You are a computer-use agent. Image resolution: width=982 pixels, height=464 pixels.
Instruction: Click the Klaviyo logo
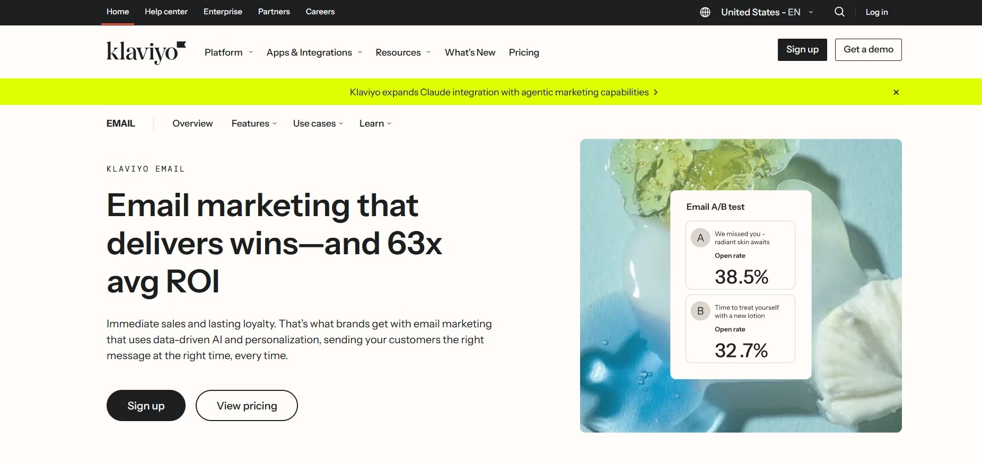click(146, 52)
